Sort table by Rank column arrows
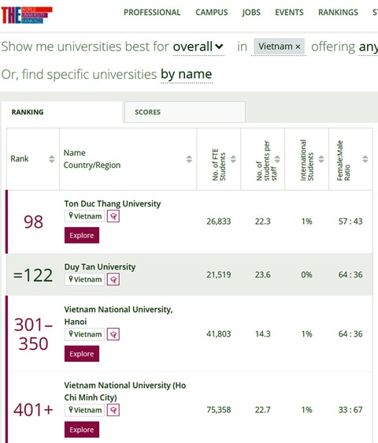The height and width of the screenshot is (443, 378). (52, 159)
